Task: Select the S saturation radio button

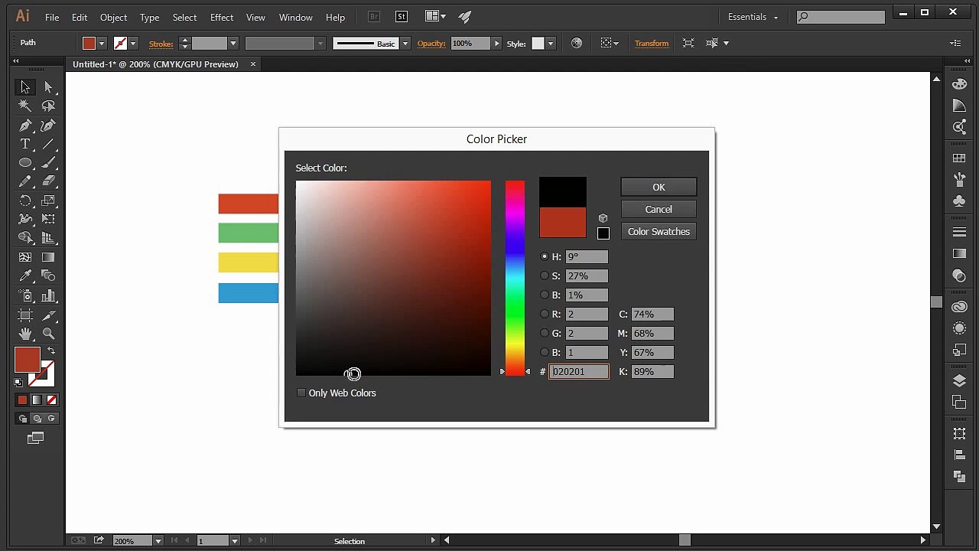Action: coord(545,275)
